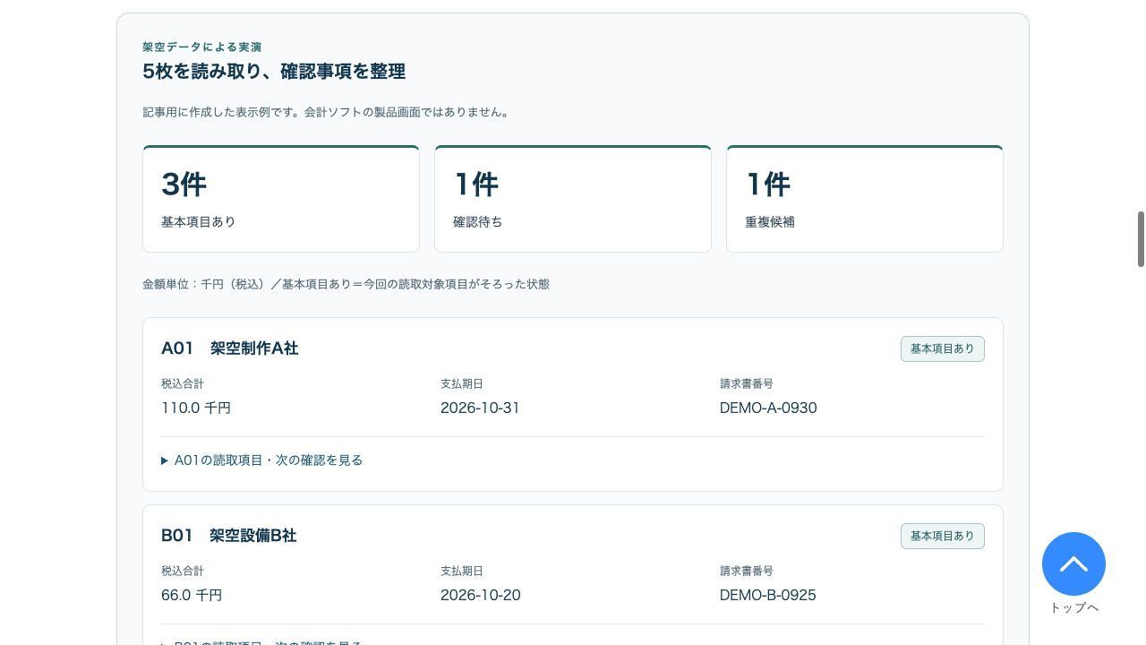Click the '1件 確認待ち' summary card
This screenshot has height=645, width=1146.
(x=573, y=199)
